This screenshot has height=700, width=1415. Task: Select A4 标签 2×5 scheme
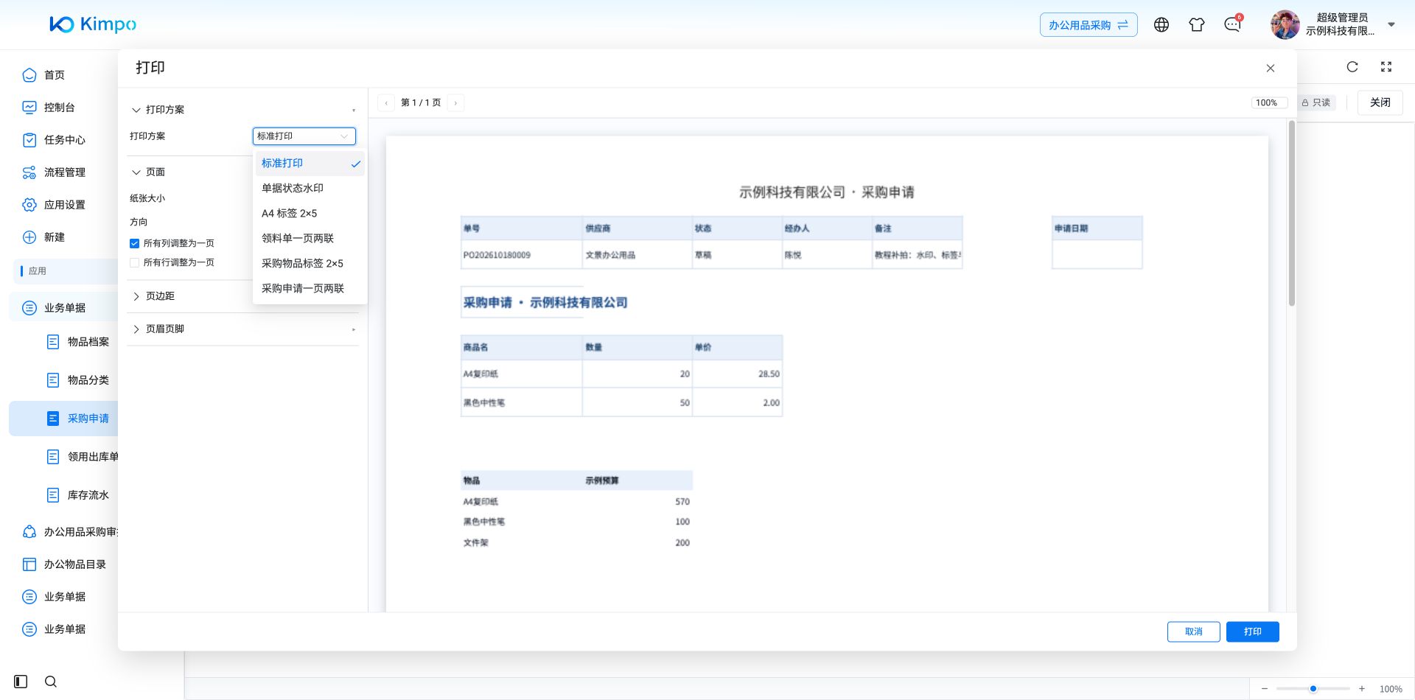tap(310, 214)
